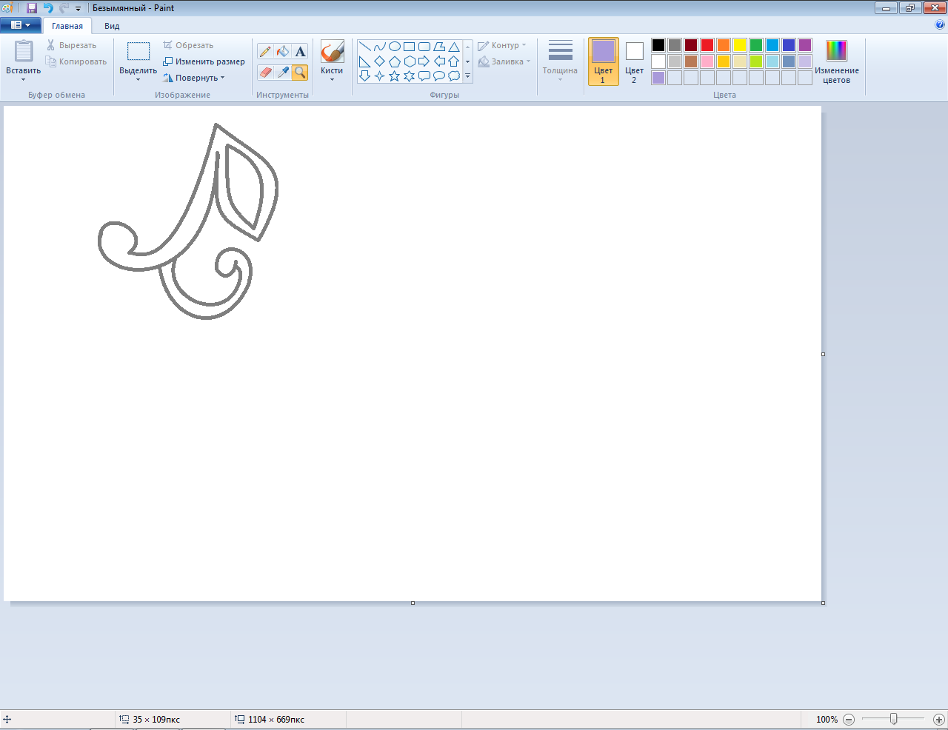
Task: Expand the Толщина thickness dropdown
Action: coord(560,62)
